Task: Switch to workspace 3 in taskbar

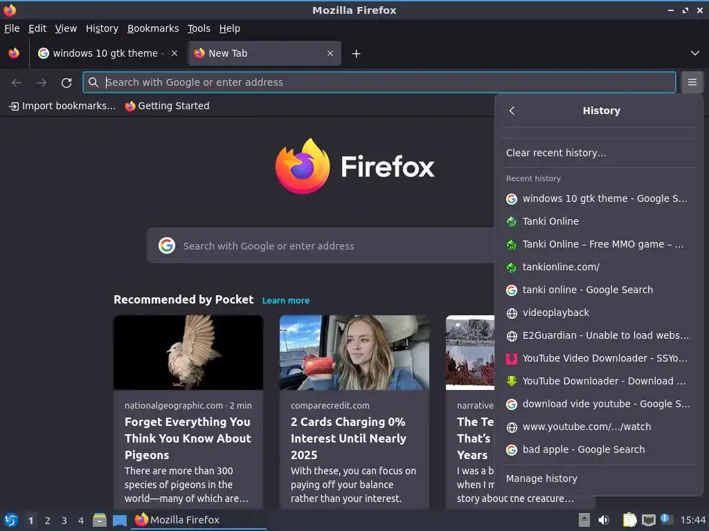Action: tap(64, 521)
